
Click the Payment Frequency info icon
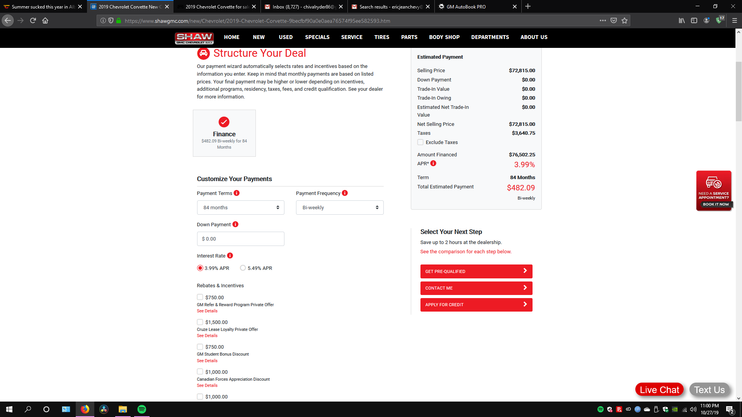pyautogui.click(x=345, y=193)
